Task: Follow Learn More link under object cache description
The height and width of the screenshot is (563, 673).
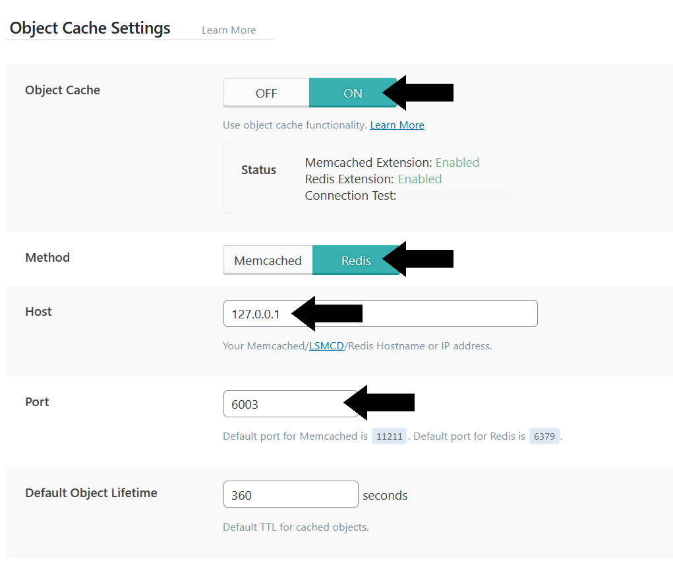Action: (397, 125)
